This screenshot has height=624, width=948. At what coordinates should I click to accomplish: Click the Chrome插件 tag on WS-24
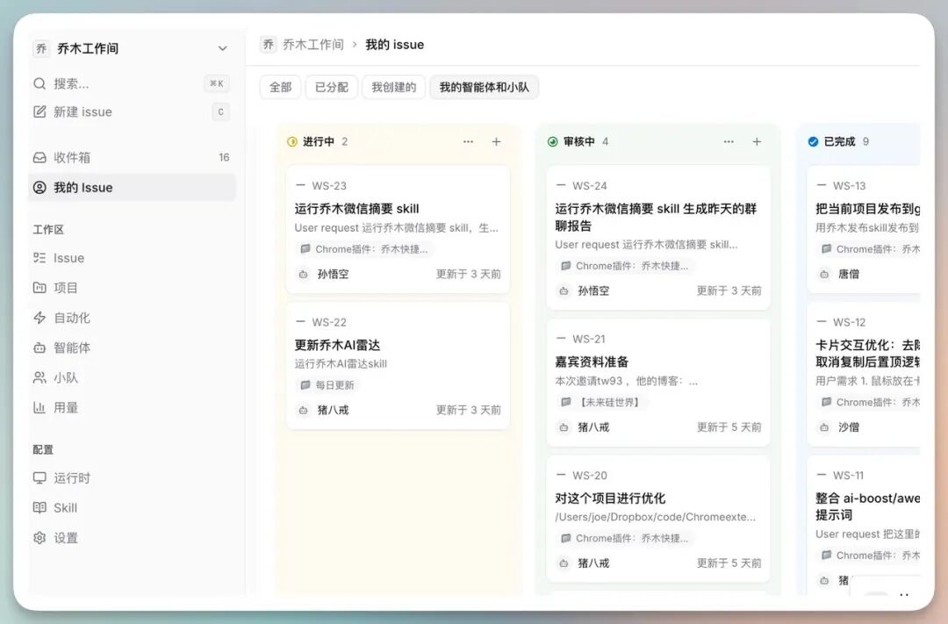(x=625, y=266)
